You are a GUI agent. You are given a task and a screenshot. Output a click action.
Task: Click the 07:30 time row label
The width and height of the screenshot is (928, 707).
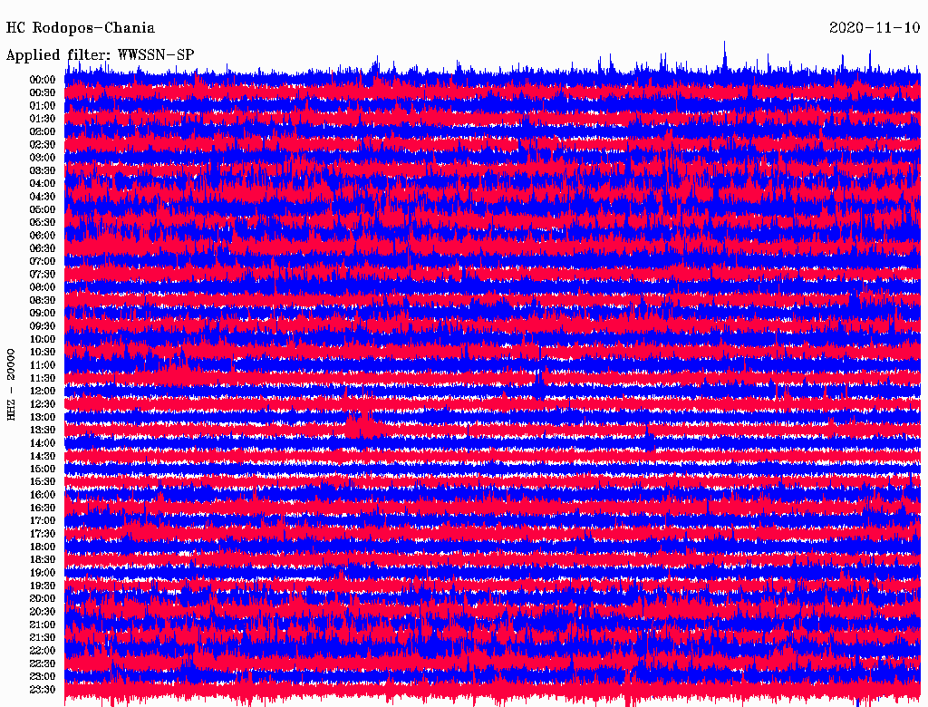pos(43,275)
